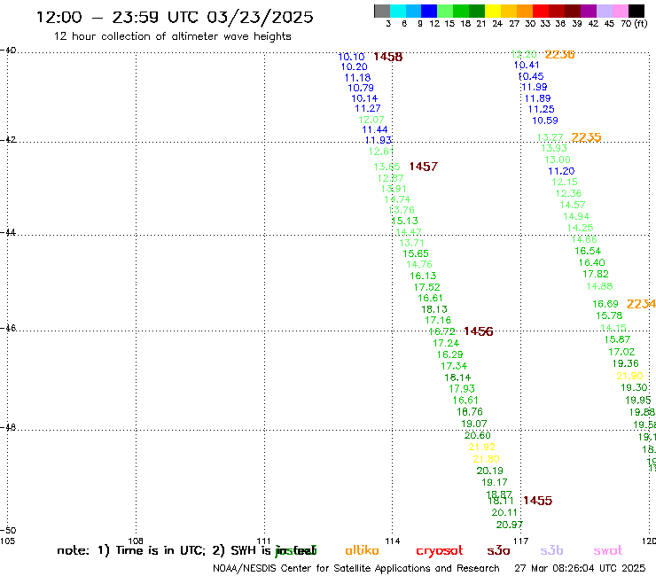Select the dark blue legend swatch
The height and width of the screenshot is (576, 656).
(x=429, y=12)
